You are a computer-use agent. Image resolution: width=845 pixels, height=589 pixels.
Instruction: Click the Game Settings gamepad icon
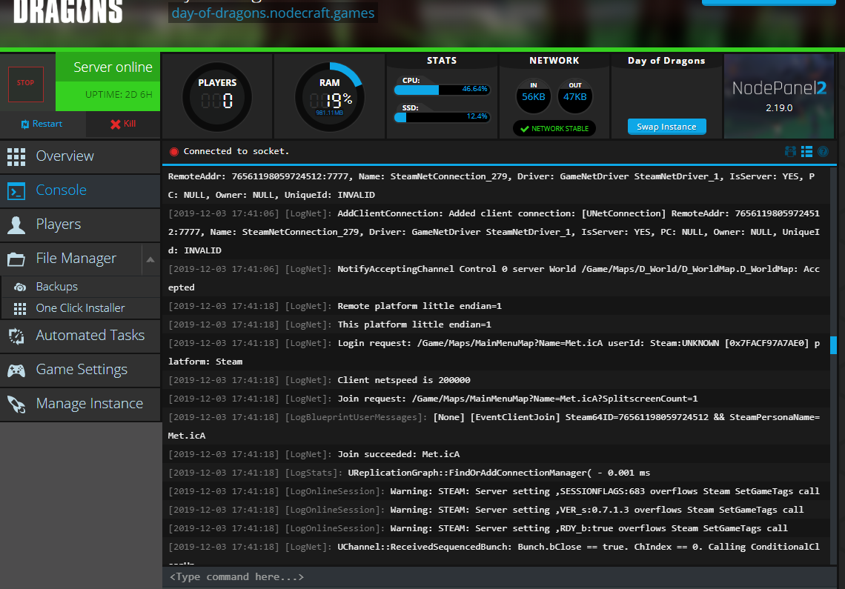click(x=17, y=370)
